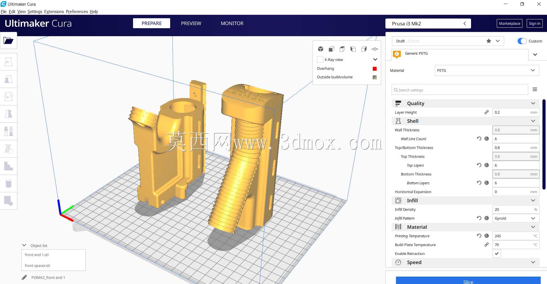Image resolution: width=547 pixels, height=284 pixels.
Task: Switch to the PREVIEW stage tab
Action: click(191, 23)
